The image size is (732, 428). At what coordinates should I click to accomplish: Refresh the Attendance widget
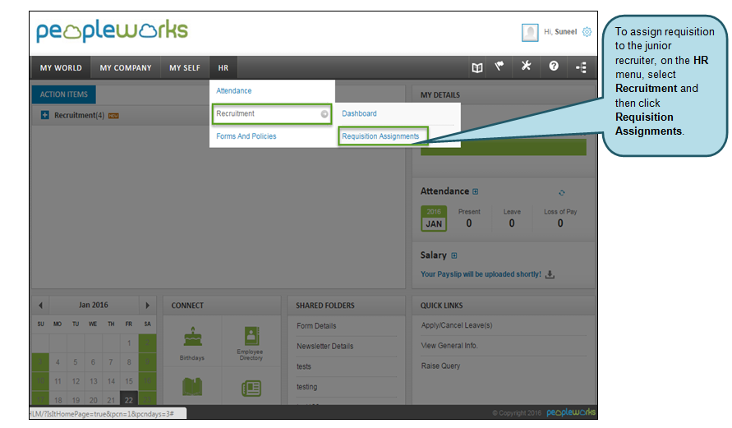tap(562, 193)
